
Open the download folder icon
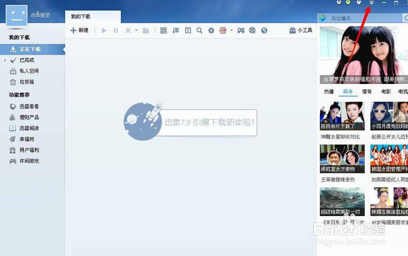pyautogui.click(x=146, y=31)
